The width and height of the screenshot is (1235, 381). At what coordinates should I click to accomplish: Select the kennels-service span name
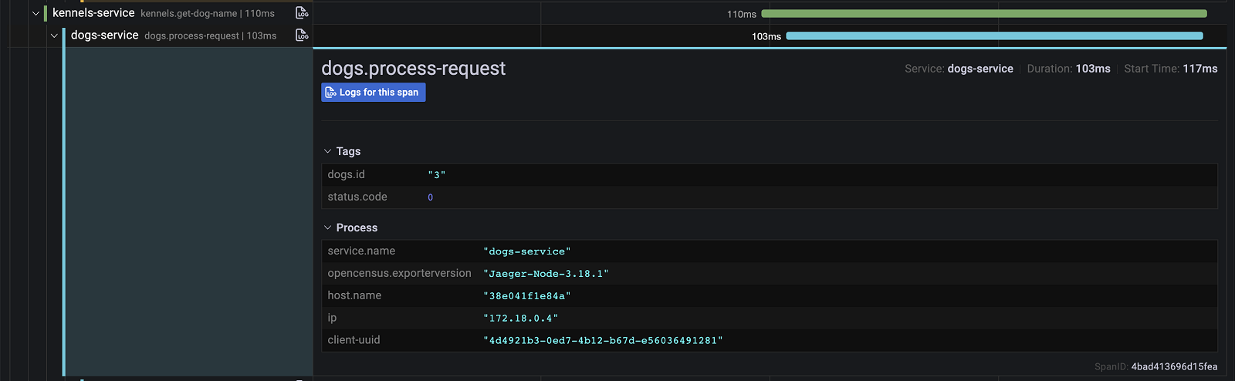tap(93, 13)
